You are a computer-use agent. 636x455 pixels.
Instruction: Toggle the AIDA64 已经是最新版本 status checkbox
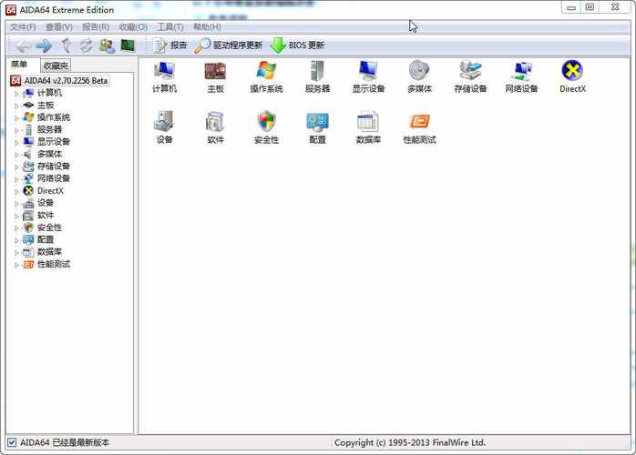point(12,442)
